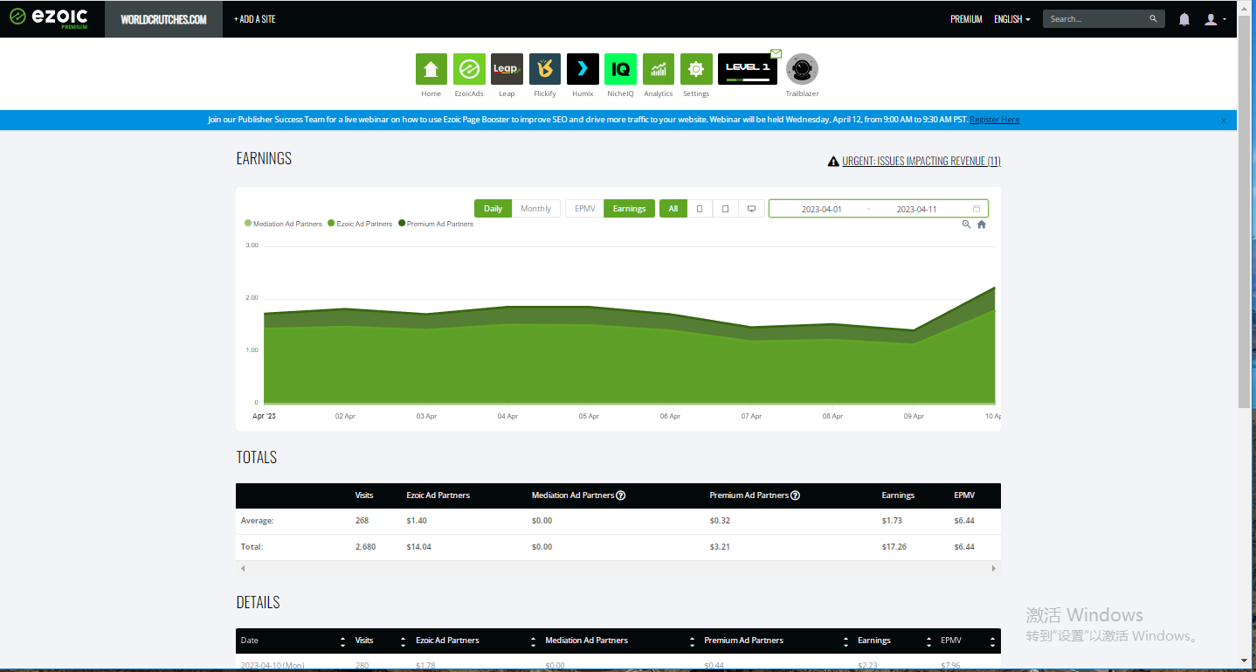Click the Register Here webinar link

(995, 120)
